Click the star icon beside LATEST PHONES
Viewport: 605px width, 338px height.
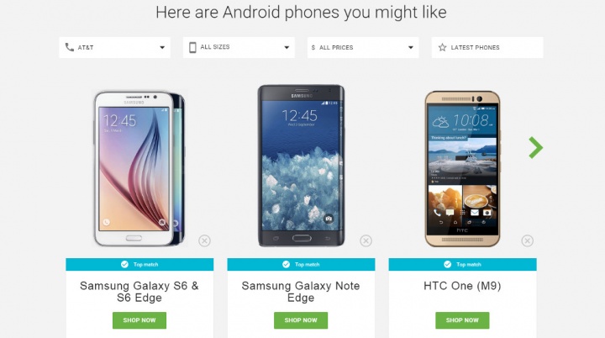click(x=442, y=47)
